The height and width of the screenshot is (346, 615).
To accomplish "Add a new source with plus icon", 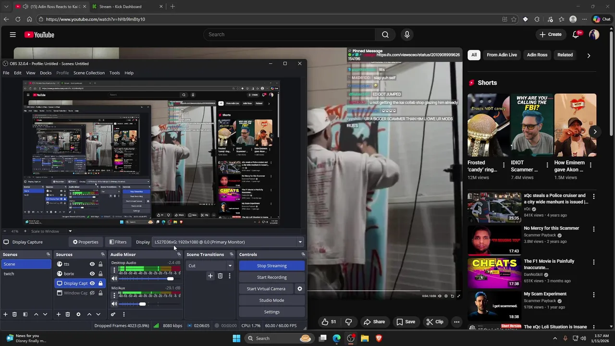I will coord(58,314).
